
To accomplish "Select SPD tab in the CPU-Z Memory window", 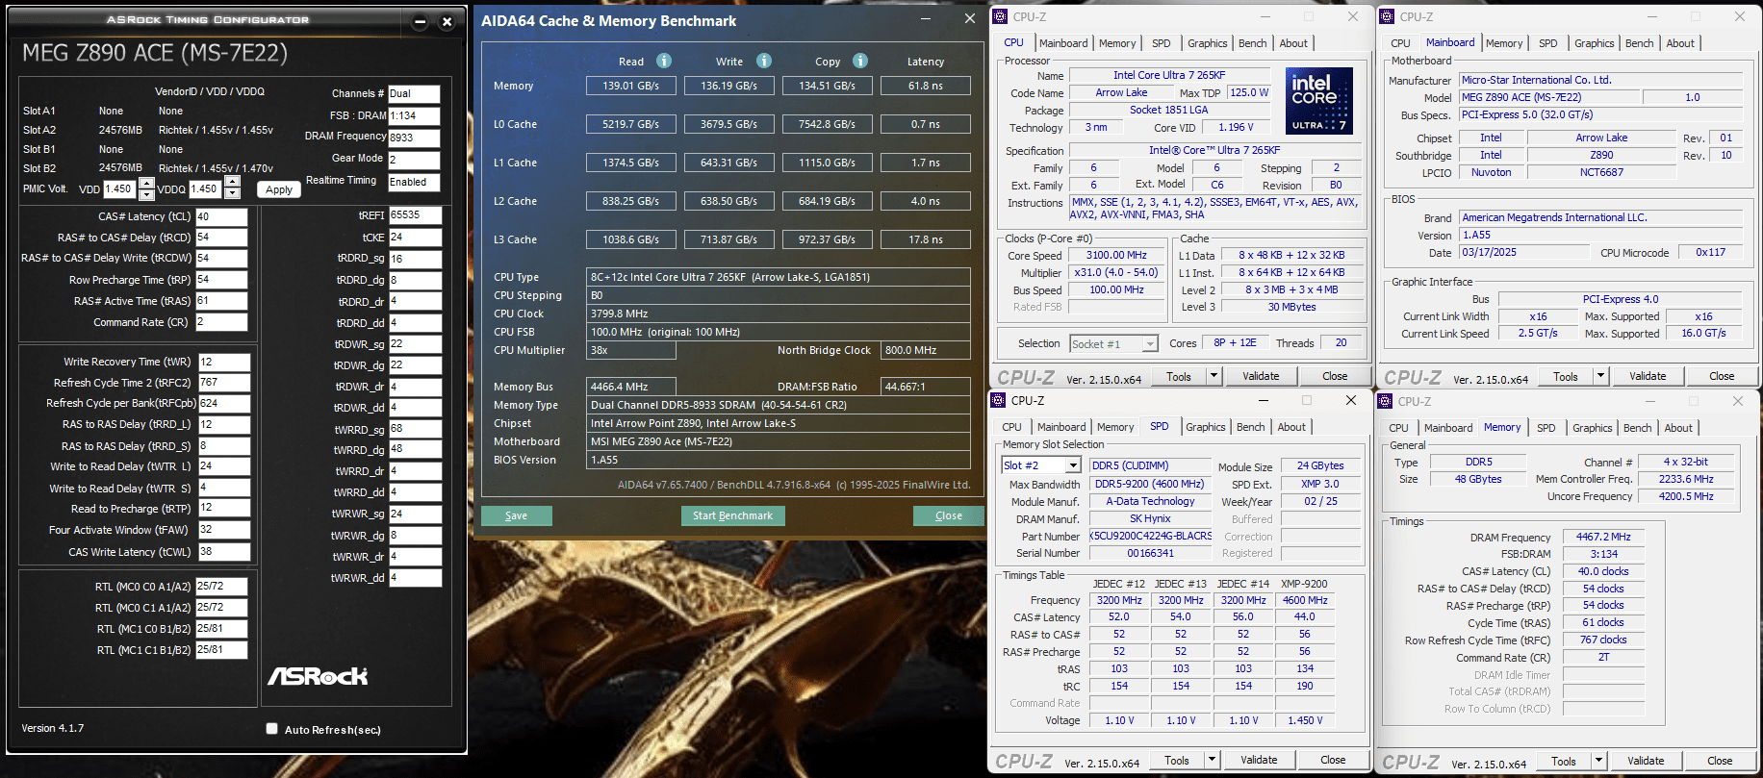I will click(1546, 428).
